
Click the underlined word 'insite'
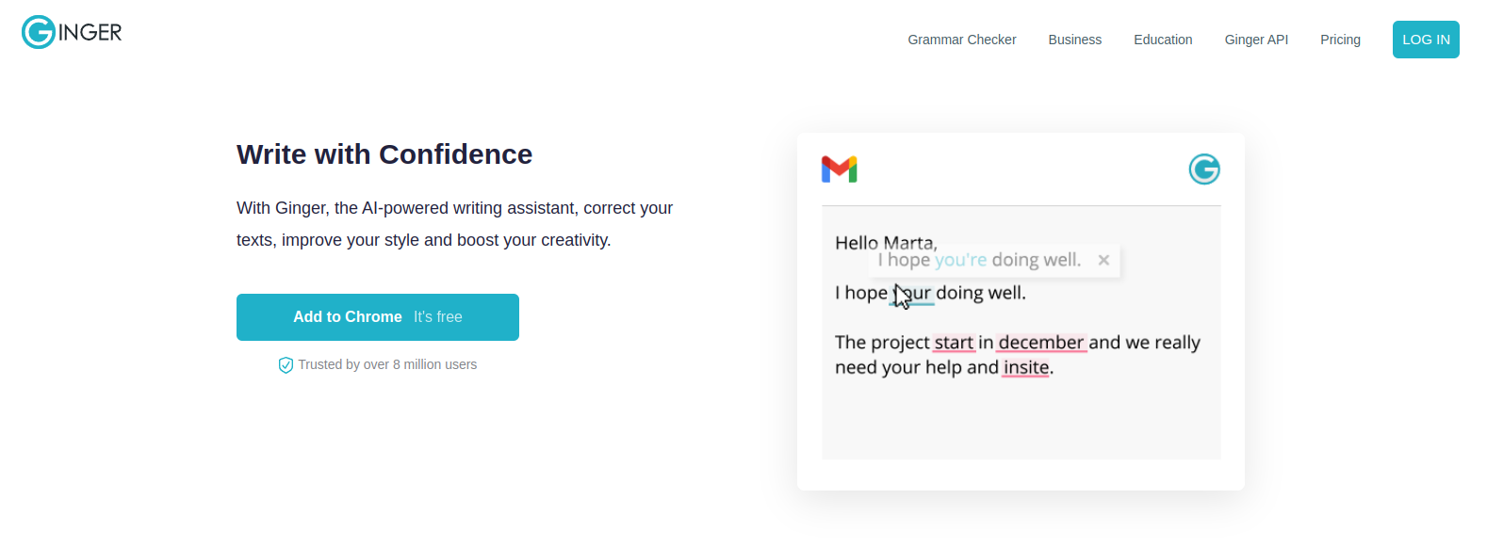tap(1026, 368)
